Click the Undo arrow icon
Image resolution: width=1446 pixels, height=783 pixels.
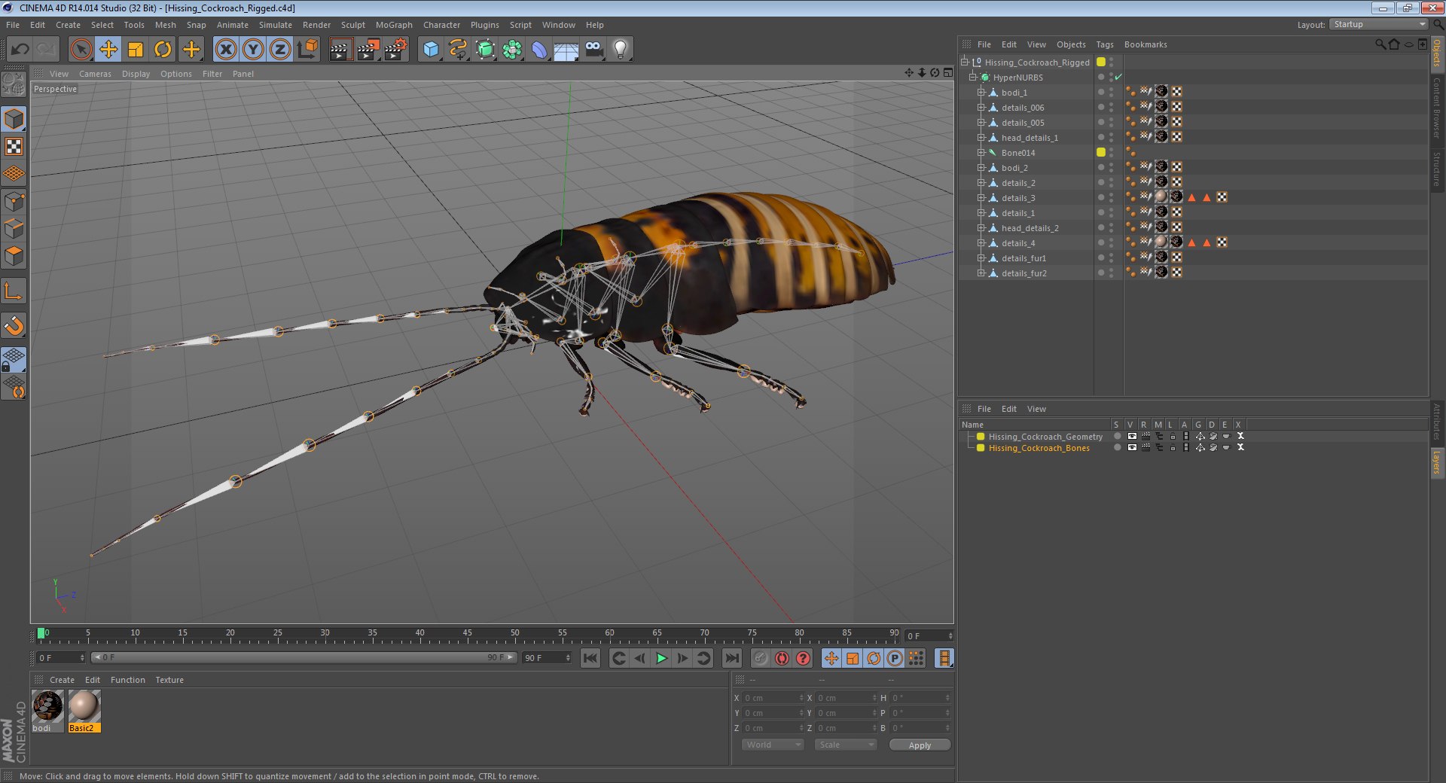[x=20, y=50]
